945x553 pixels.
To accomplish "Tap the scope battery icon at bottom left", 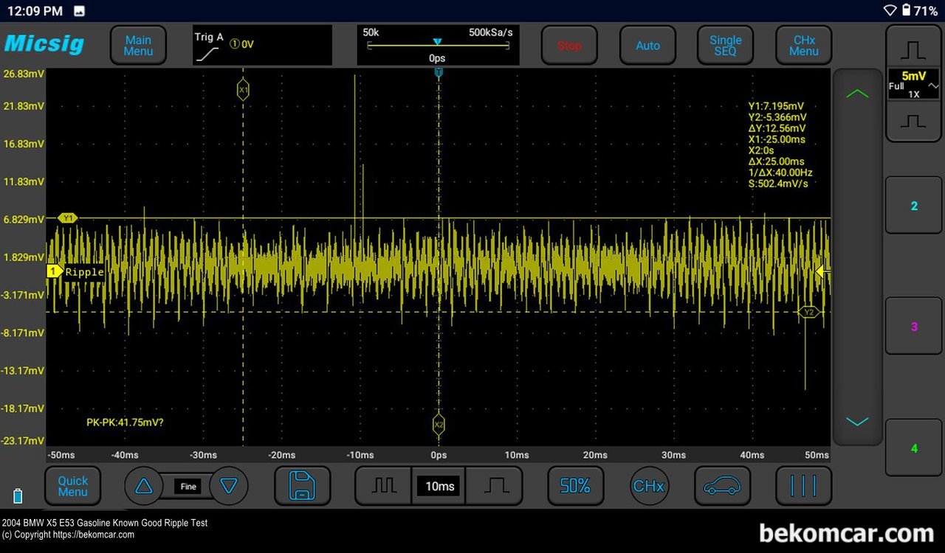I will pos(18,495).
